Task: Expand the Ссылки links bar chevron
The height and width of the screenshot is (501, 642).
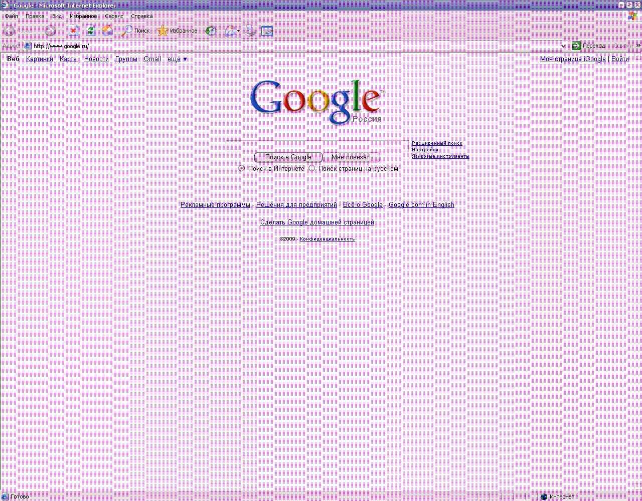Action: pyautogui.click(x=638, y=46)
